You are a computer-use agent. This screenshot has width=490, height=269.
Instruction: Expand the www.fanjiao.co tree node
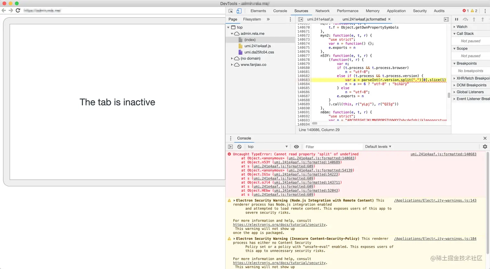point(232,65)
